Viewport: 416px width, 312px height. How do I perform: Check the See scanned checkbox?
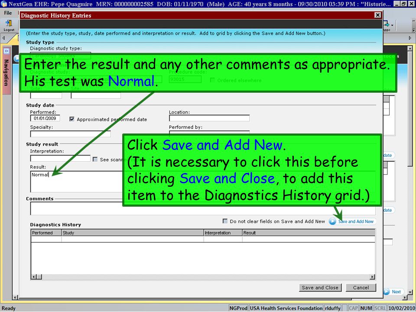pos(95,159)
